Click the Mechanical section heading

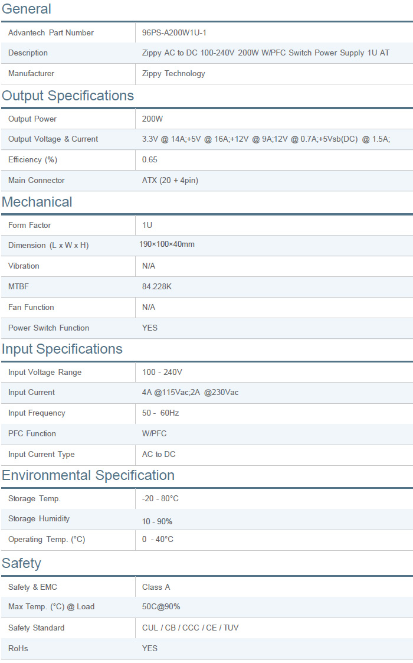[37, 202]
